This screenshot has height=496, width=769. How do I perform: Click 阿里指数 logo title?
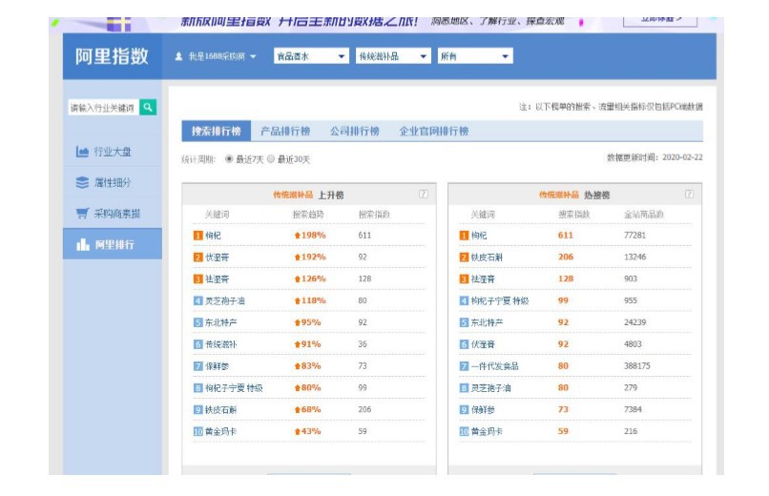coord(112,56)
